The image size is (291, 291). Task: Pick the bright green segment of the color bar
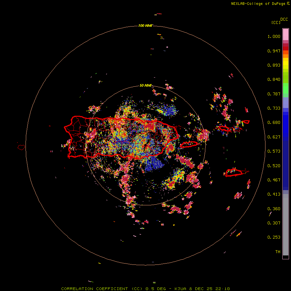click(x=286, y=88)
